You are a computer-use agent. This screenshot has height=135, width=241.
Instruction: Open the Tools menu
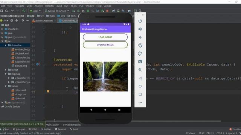74,6
